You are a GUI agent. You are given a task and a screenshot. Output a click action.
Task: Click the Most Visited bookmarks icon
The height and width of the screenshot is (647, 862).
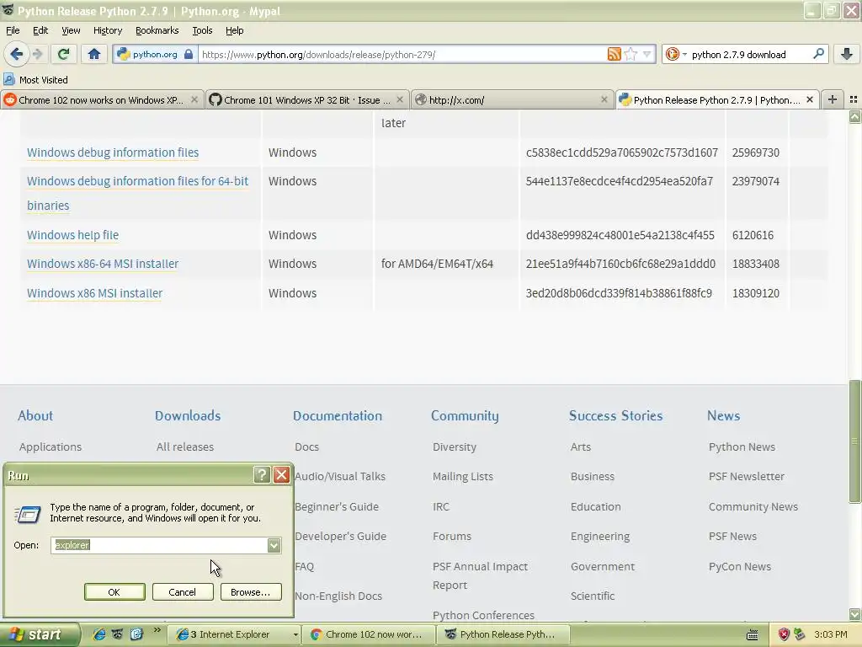[x=8, y=80]
